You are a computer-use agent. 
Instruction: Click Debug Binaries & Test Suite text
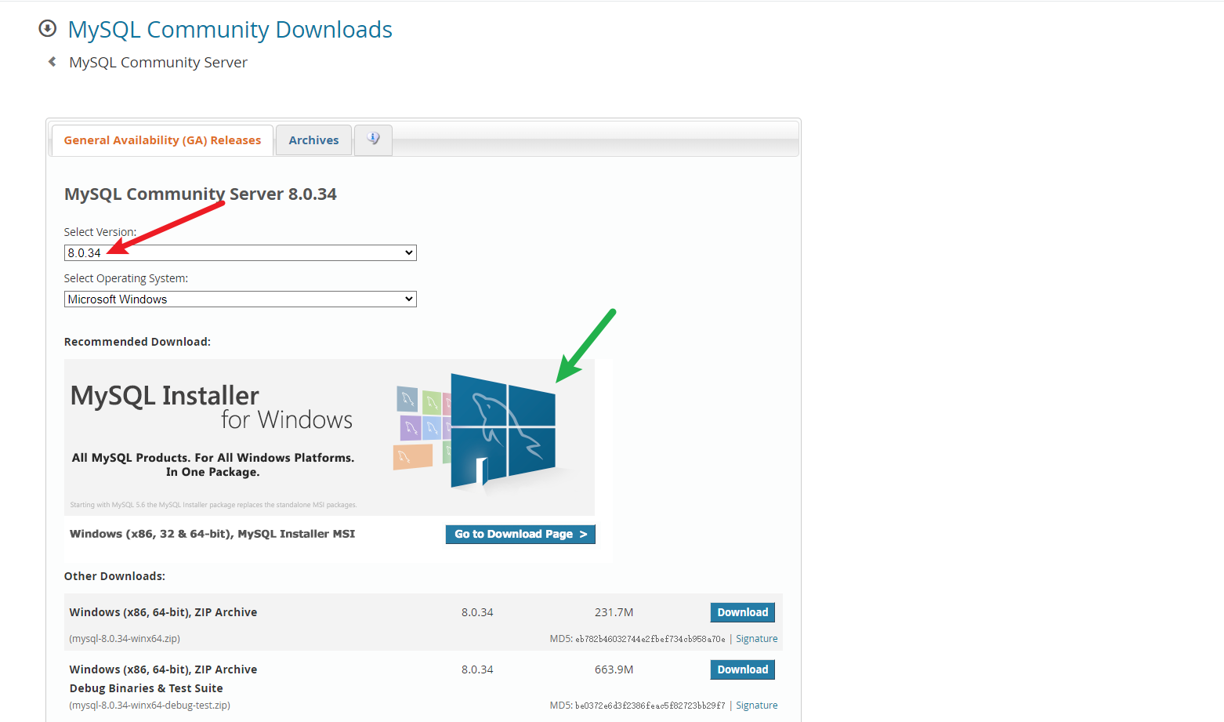coord(146,688)
